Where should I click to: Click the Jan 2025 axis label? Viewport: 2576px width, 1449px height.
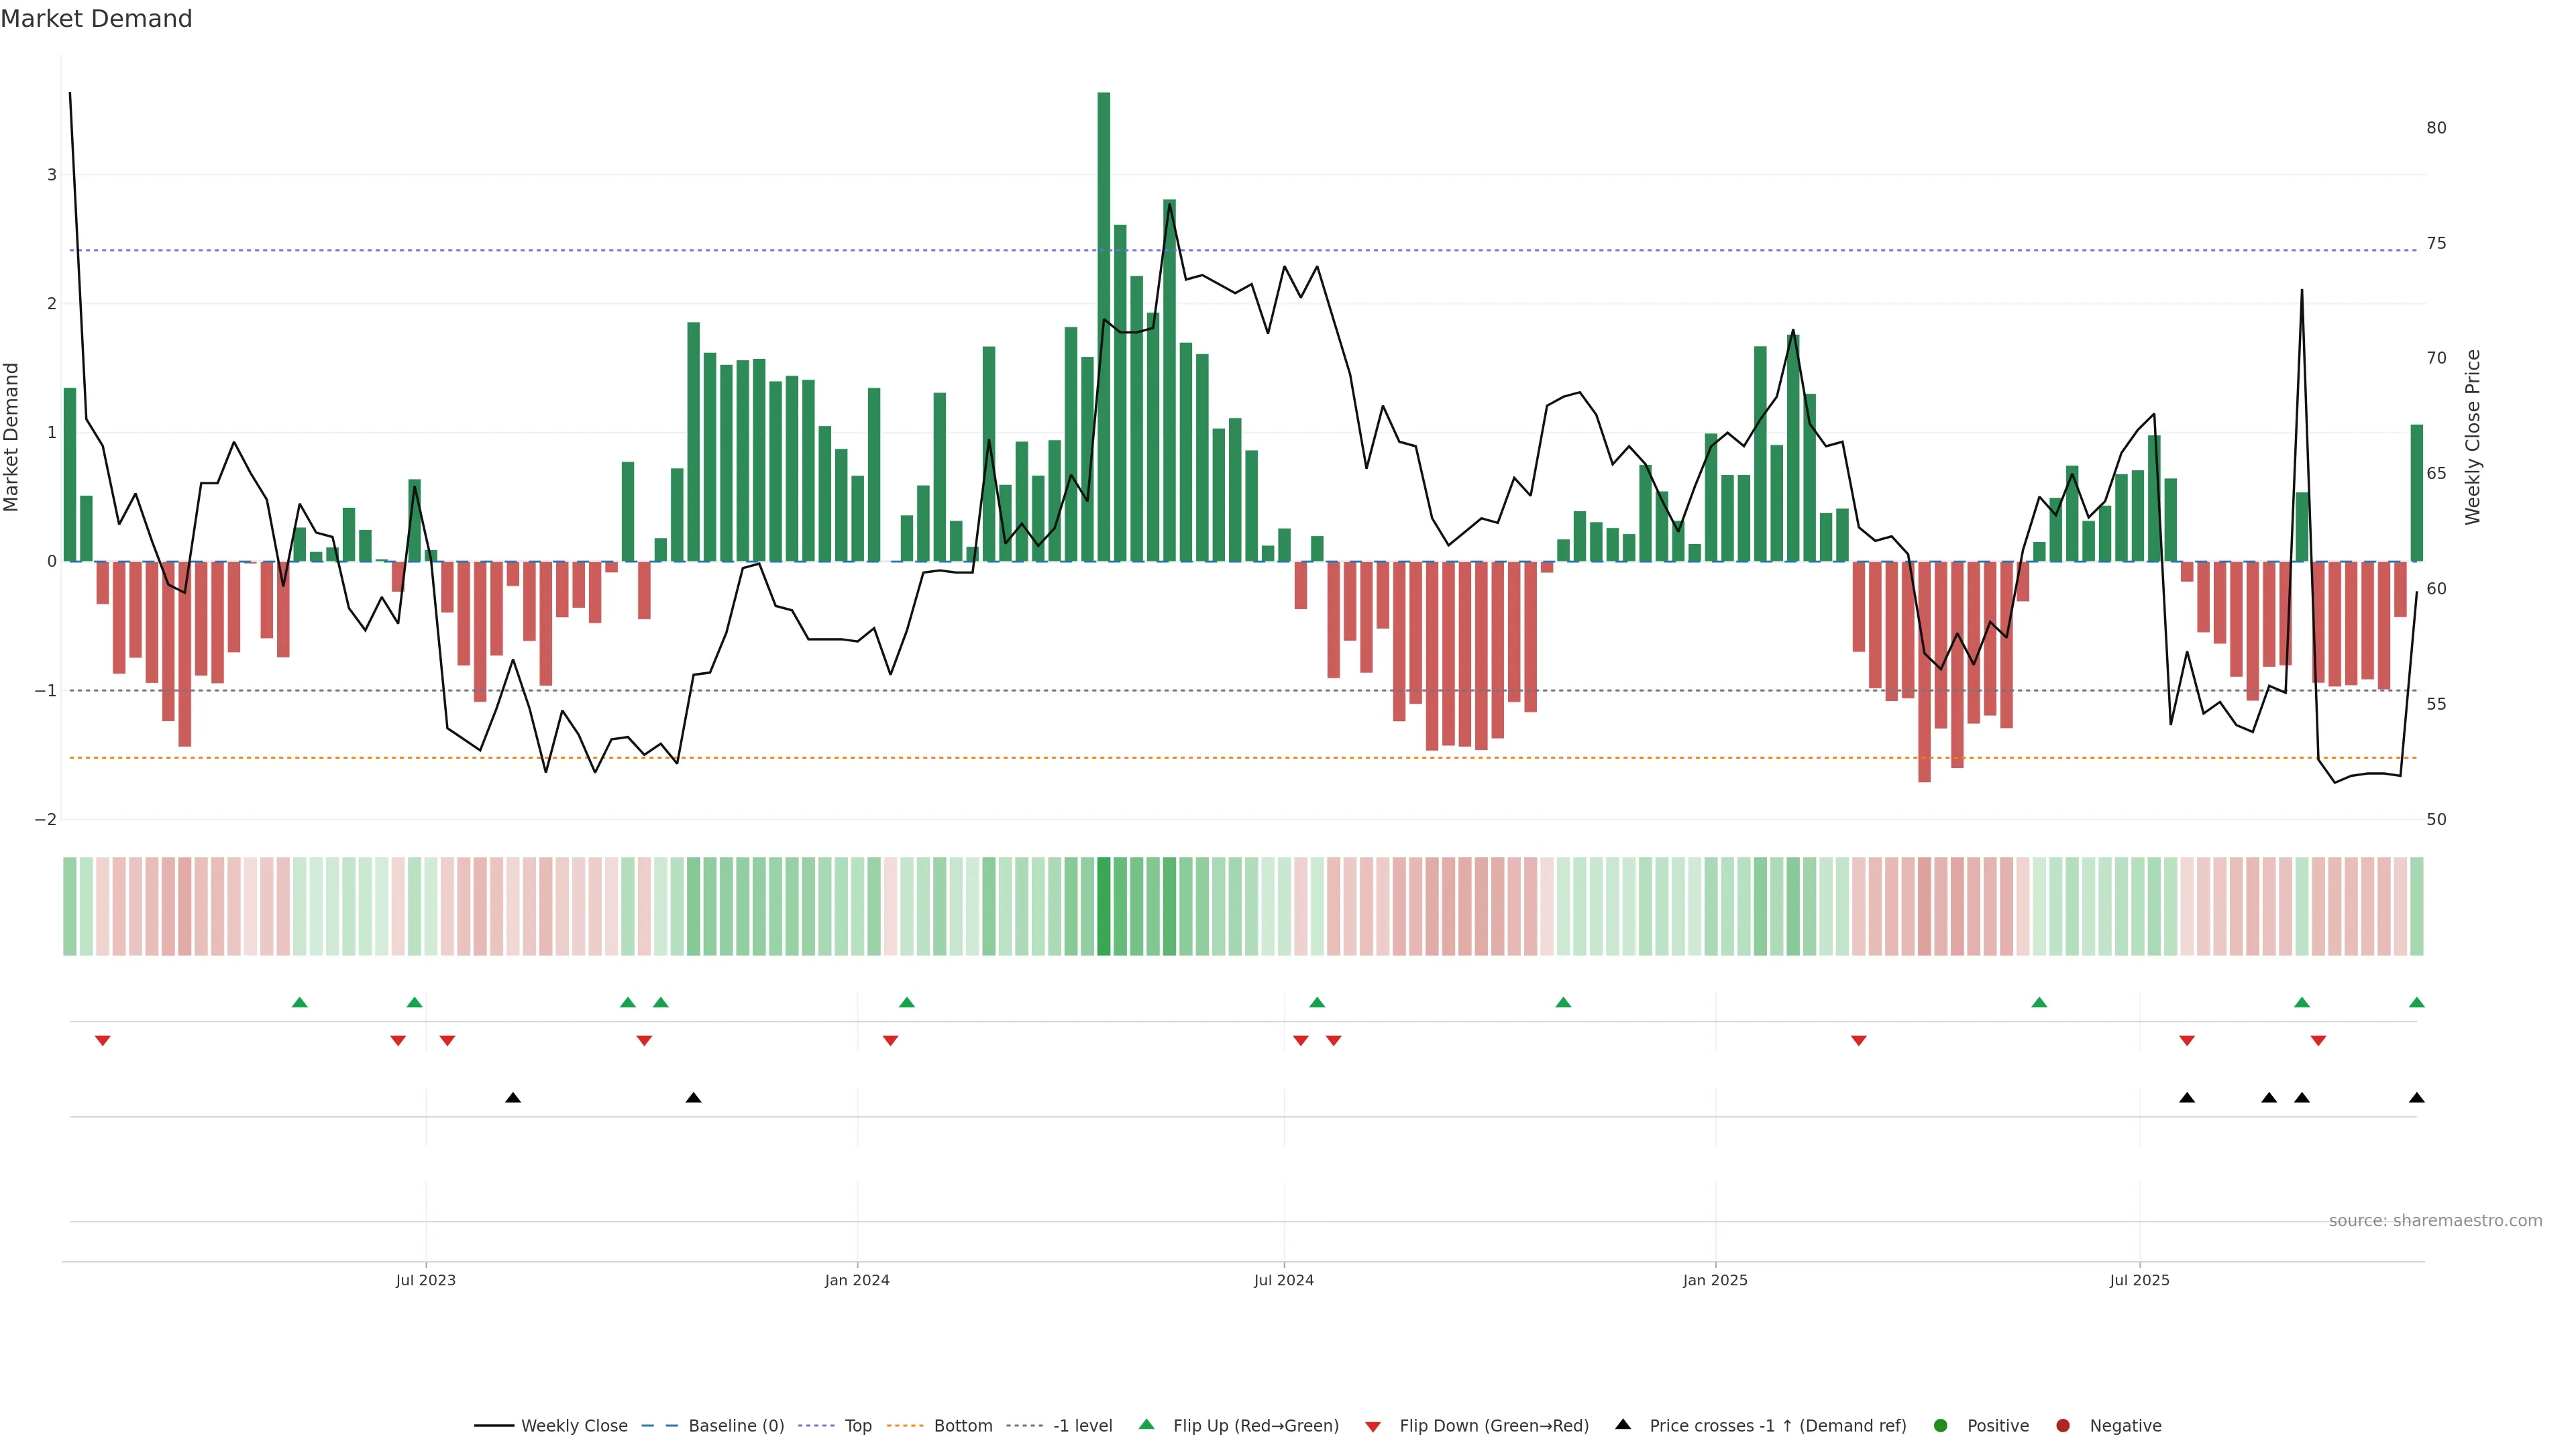click(x=1715, y=1281)
